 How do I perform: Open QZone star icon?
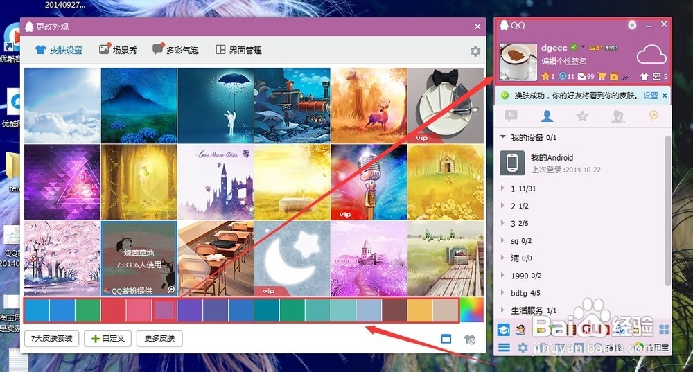coord(545,76)
